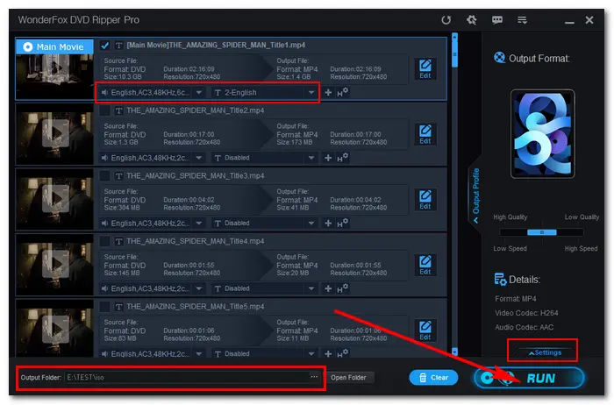Viewport: 614px width, 405px height.
Task: Check the Title5.mp4 checkbox
Action: (x=104, y=307)
